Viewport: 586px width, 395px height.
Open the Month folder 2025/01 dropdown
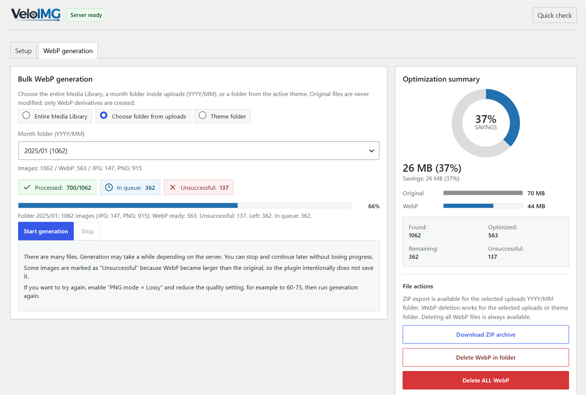coord(199,151)
